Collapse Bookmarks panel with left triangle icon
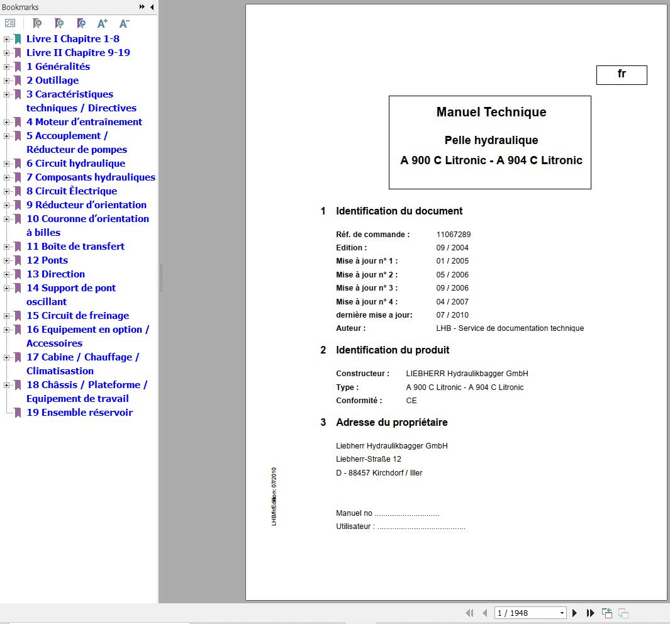The width and height of the screenshot is (670, 624). 152,7
